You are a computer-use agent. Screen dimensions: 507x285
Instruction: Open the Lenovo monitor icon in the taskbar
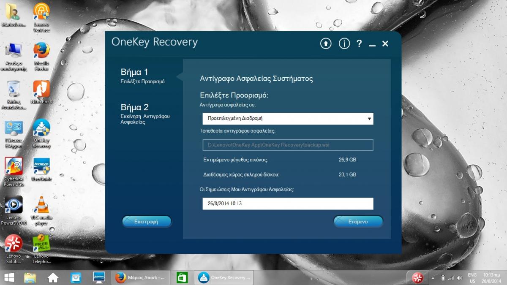[x=98, y=277]
